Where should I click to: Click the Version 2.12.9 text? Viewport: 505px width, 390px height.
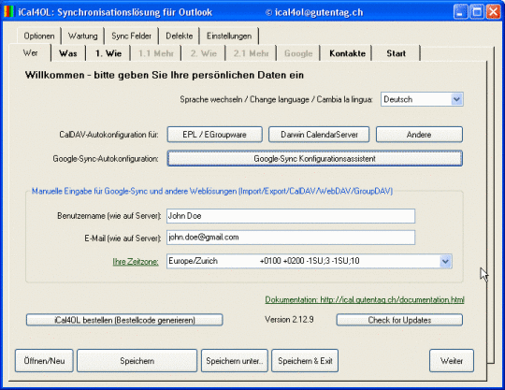click(289, 320)
